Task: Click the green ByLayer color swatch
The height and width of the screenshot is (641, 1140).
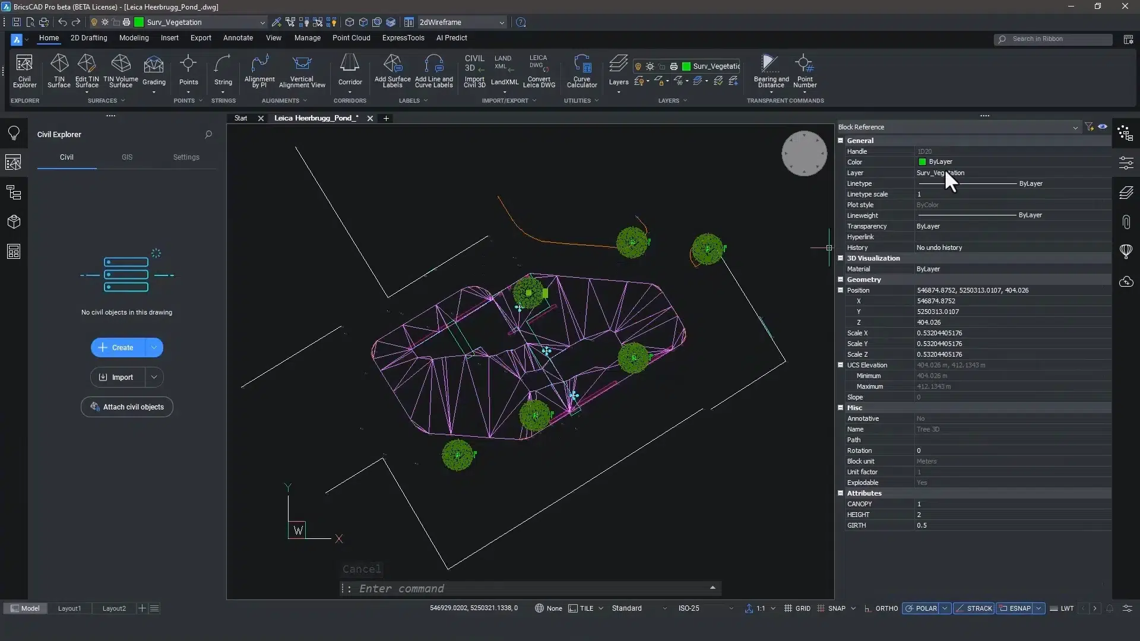Action: point(922,162)
